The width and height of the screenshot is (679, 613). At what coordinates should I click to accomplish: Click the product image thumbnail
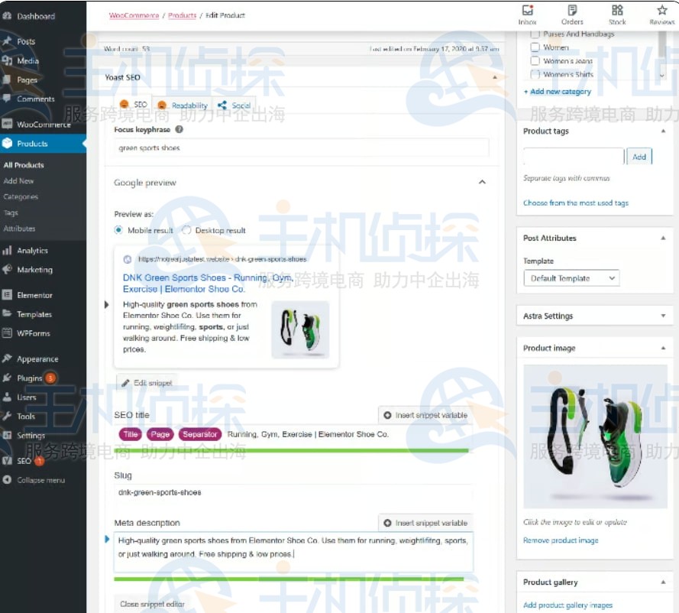595,435
